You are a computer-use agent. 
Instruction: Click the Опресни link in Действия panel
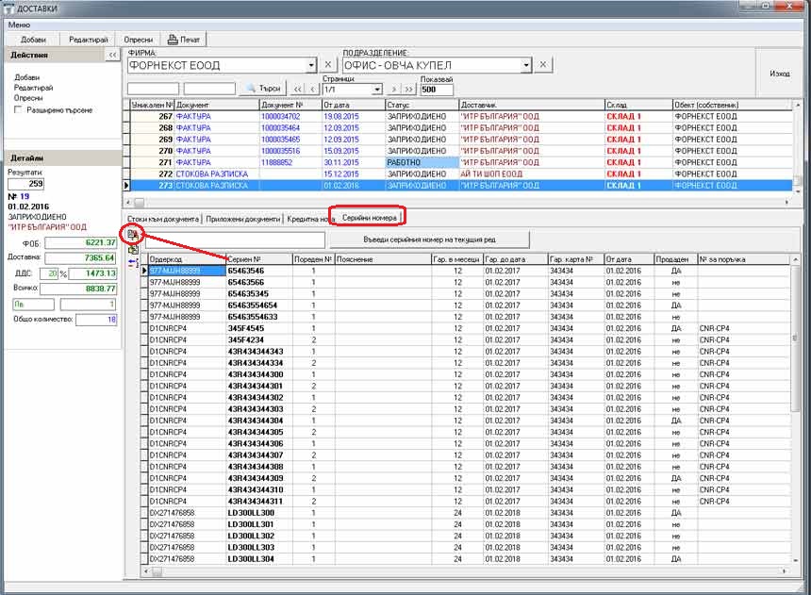28,98
